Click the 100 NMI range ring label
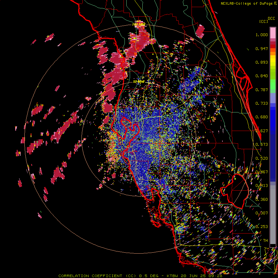 pyautogui.click(x=139, y=24)
